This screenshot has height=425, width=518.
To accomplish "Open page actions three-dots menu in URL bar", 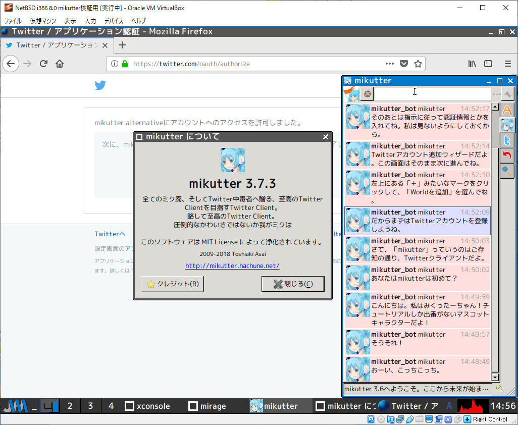I will 389,64.
